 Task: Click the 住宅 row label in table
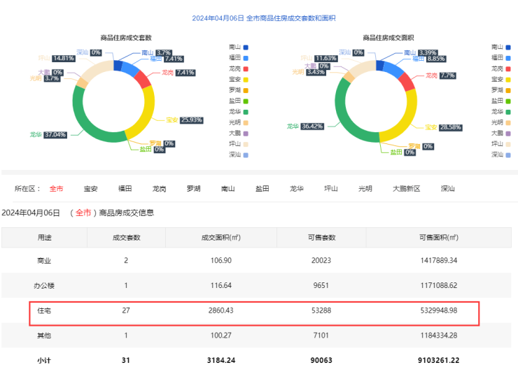(x=44, y=310)
